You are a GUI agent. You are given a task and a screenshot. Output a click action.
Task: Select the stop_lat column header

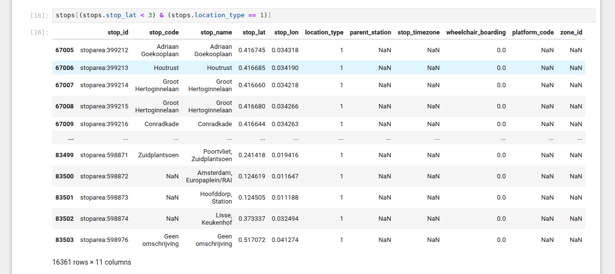pyautogui.click(x=254, y=33)
